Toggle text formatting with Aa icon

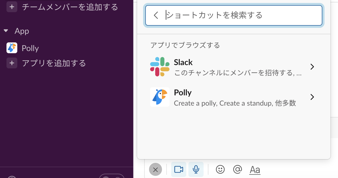tap(255, 170)
